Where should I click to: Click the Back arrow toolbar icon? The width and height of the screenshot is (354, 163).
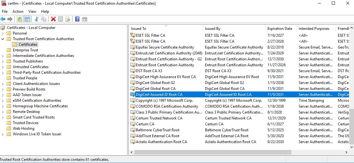(3, 19)
